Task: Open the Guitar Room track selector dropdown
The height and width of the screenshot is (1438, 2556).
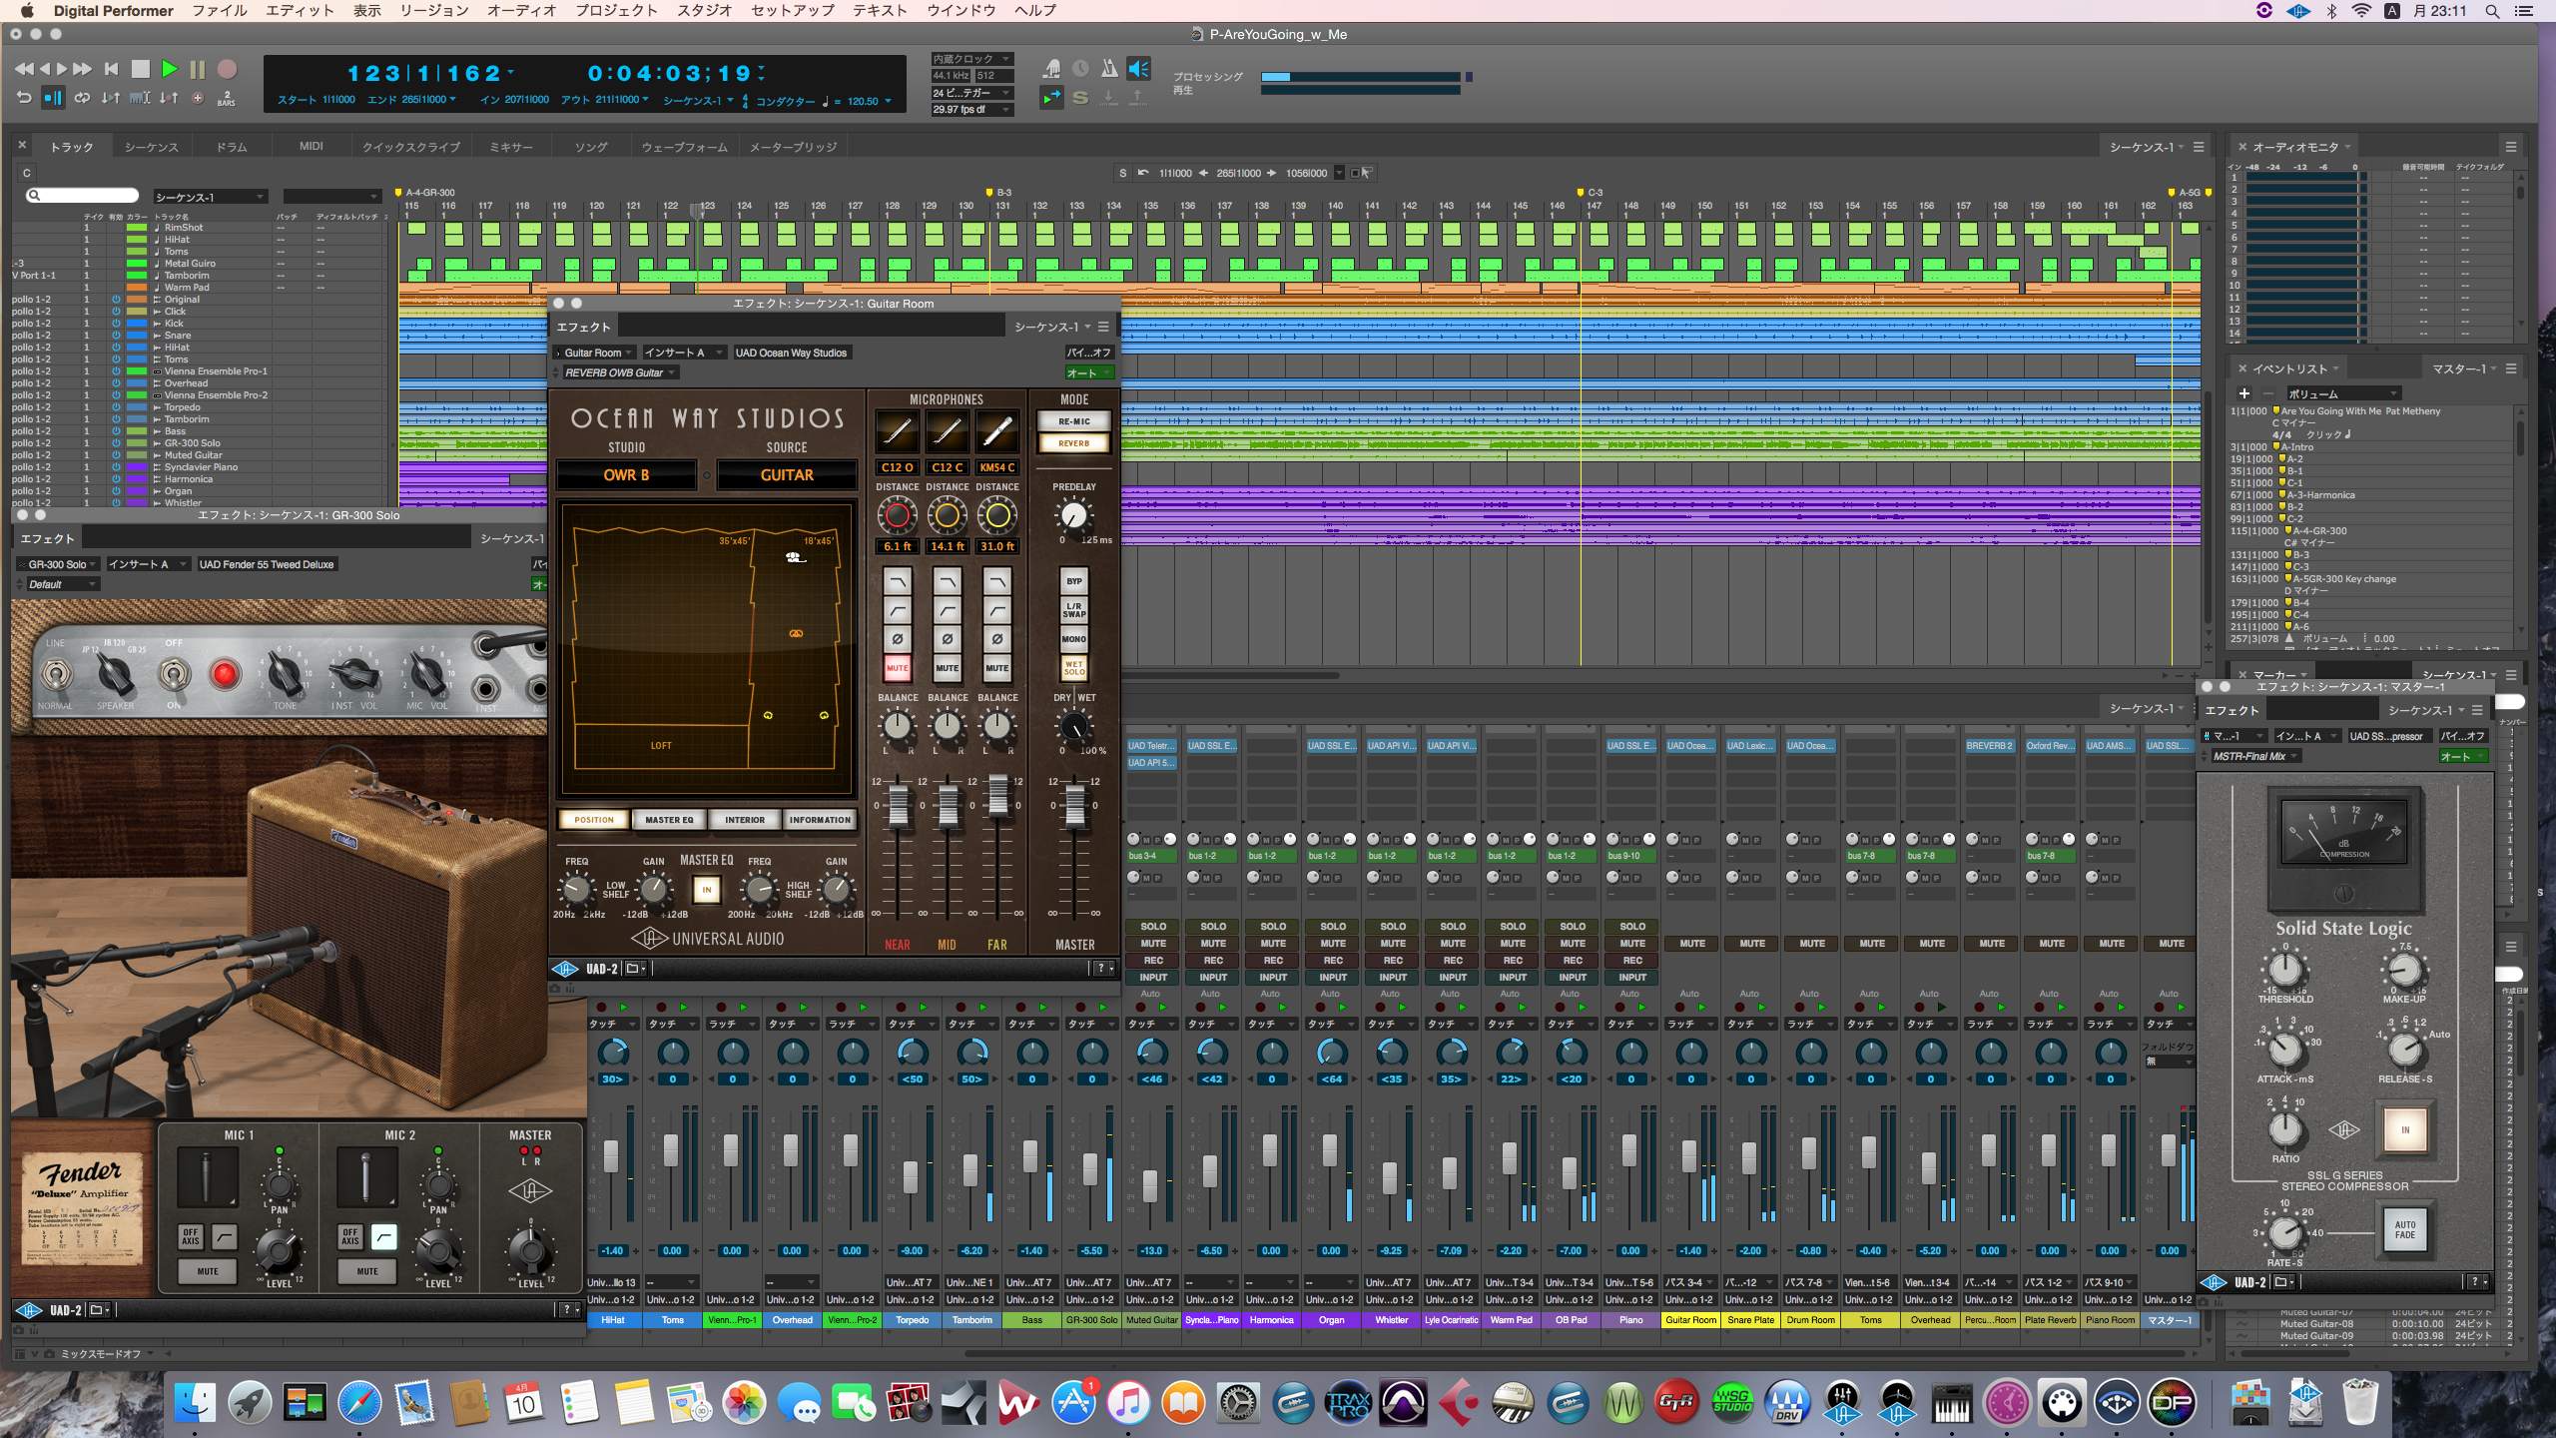Action: coord(594,353)
